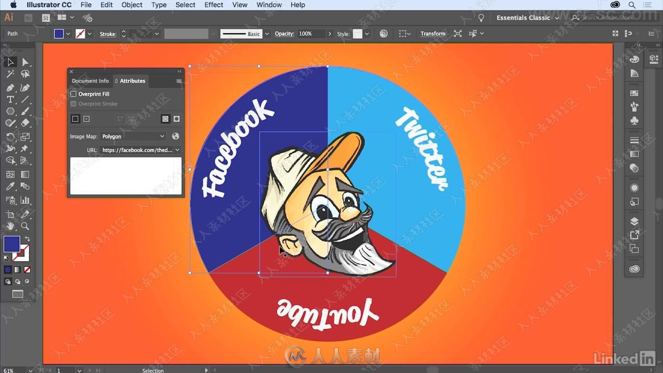Expand the stroke weight dropdown

tap(156, 34)
